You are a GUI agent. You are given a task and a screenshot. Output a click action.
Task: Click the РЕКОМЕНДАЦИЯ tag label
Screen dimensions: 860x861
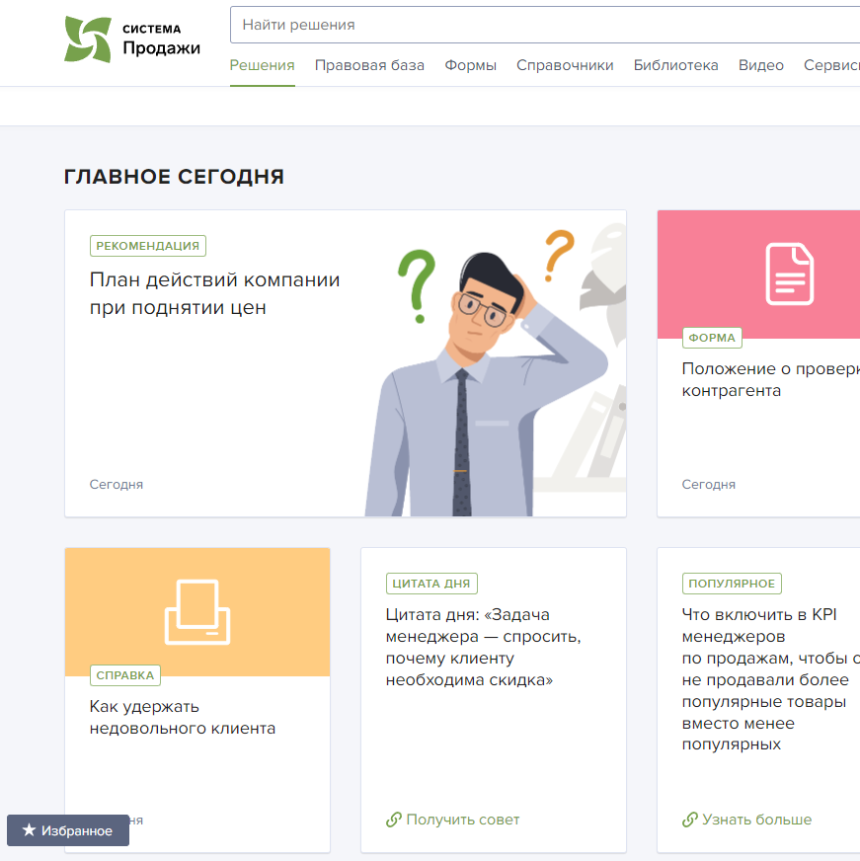(x=148, y=246)
